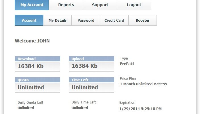
Task: Click the Upload 16384 Kb panel
Action: click(91, 64)
